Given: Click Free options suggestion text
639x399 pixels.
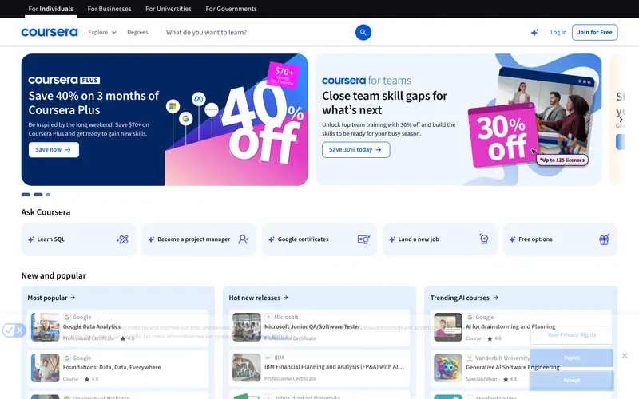Looking at the screenshot, I should click(535, 239).
